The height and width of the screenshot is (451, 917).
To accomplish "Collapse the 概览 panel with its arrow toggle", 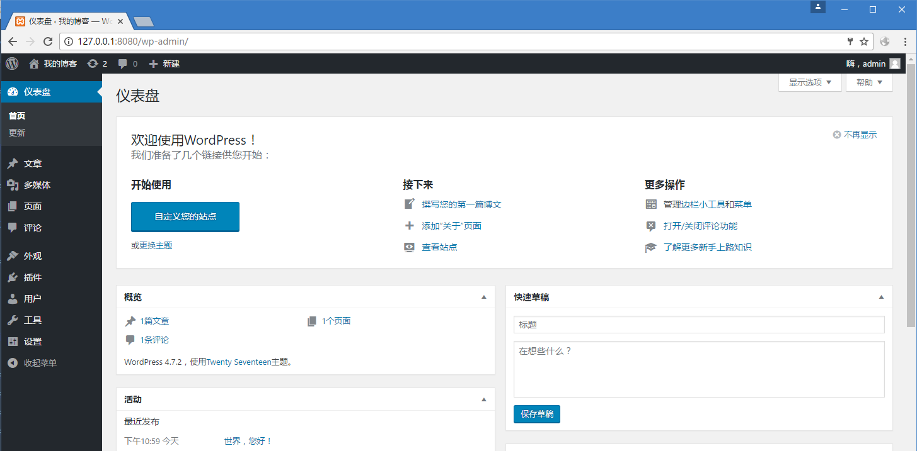I will coord(484,296).
